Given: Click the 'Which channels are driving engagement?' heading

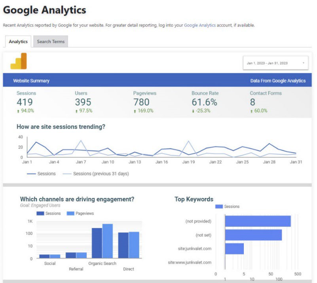Looking at the screenshot, I should point(77,199).
